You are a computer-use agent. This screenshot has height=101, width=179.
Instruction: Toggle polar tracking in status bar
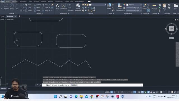[x=122, y=92]
